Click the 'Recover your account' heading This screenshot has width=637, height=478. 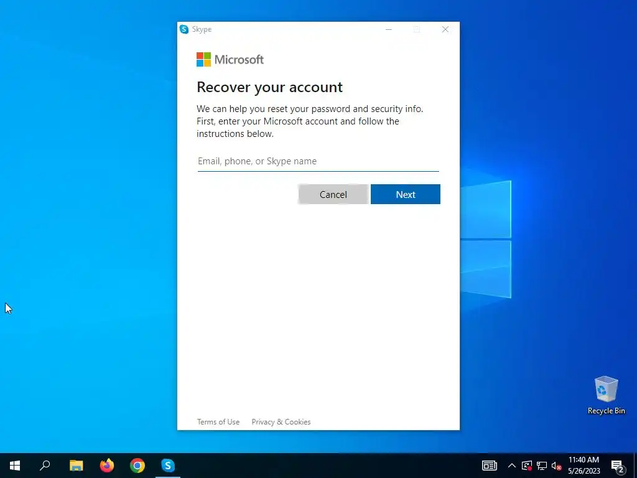[270, 87]
